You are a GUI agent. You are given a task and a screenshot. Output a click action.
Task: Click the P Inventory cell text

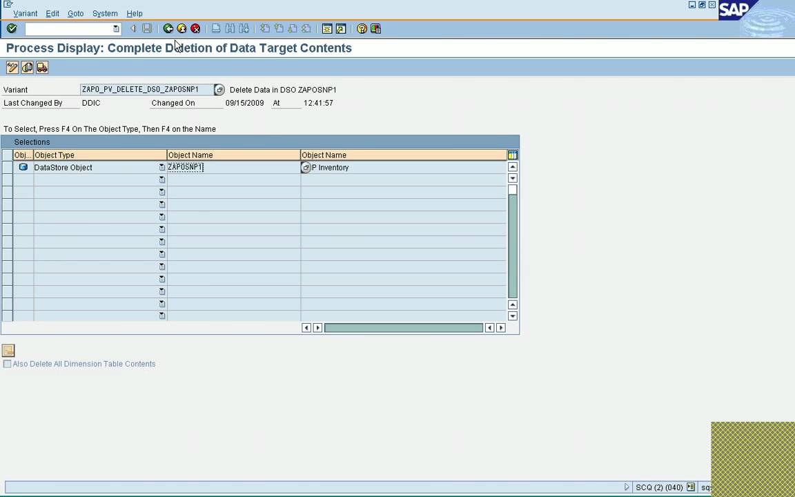[x=330, y=168]
